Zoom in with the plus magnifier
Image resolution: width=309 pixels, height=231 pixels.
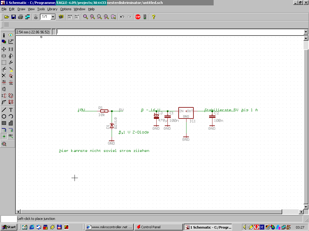click(92, 17)
